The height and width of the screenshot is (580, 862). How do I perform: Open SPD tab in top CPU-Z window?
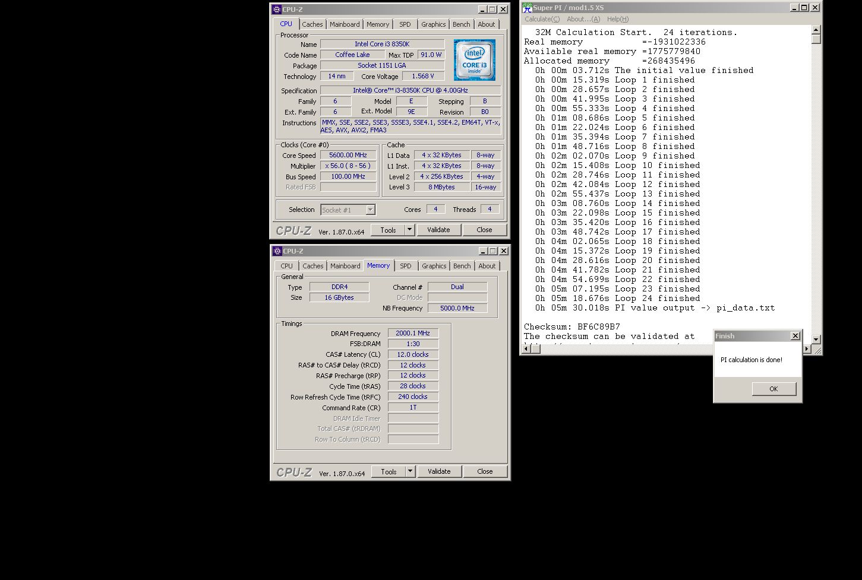click(405, 24)
